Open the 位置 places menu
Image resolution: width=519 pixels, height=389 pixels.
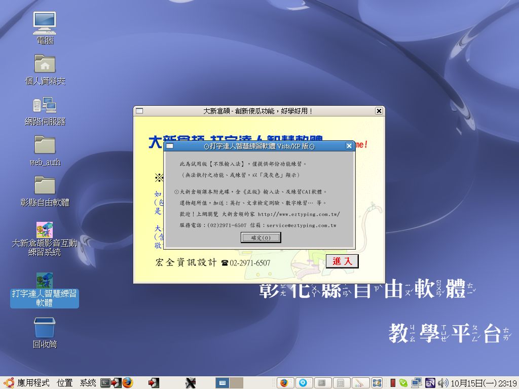65,383
